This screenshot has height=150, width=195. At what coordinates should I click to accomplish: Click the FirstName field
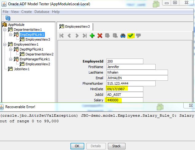pyautogui.click(x=131, y=67)
